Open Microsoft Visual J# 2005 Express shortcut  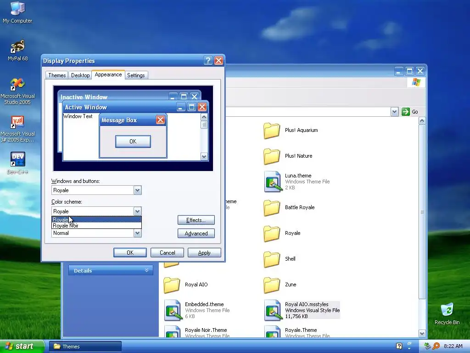tap(18, 129)
